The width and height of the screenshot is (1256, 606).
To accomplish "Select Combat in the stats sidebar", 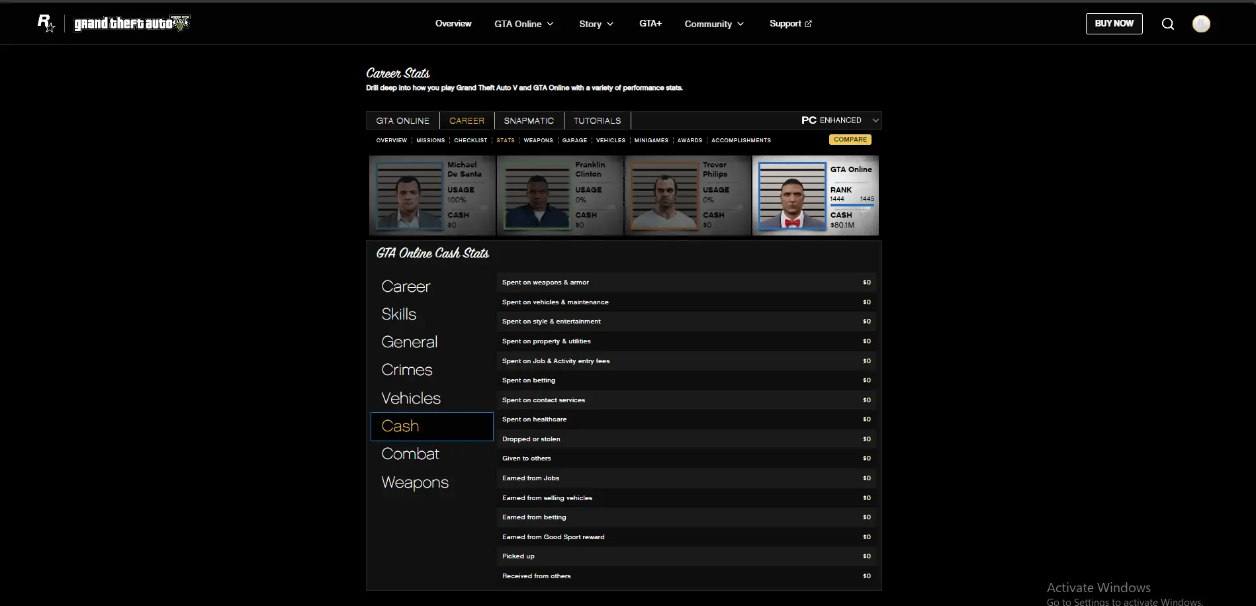I will (x=410, y=454).
